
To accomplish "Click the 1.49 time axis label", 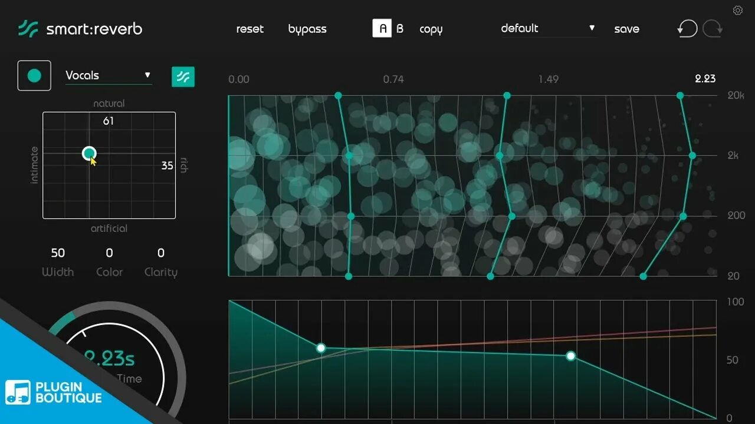I will coord(548,79).
